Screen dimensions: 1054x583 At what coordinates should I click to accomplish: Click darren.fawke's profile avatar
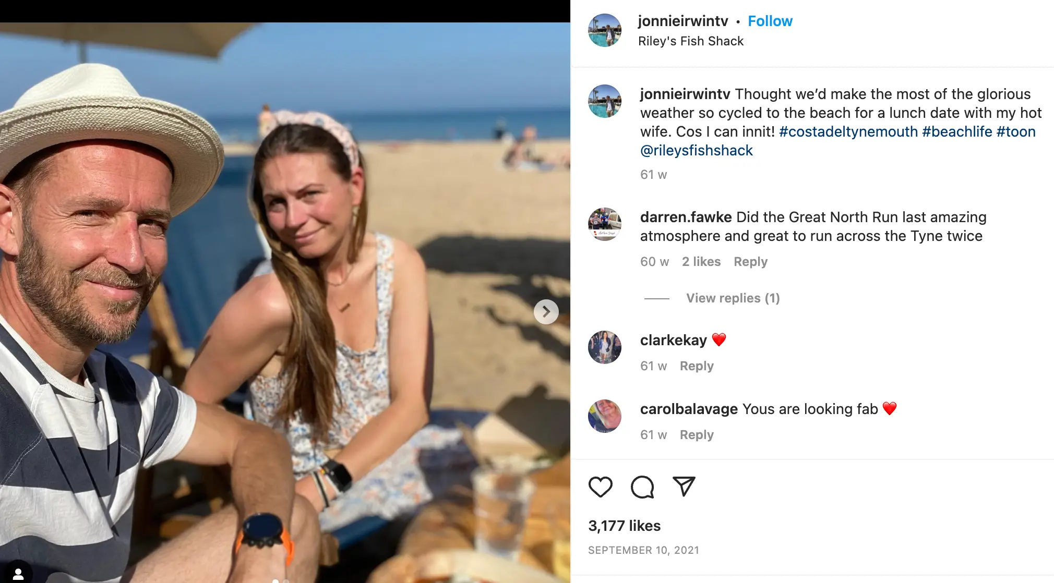pos(604,224)
